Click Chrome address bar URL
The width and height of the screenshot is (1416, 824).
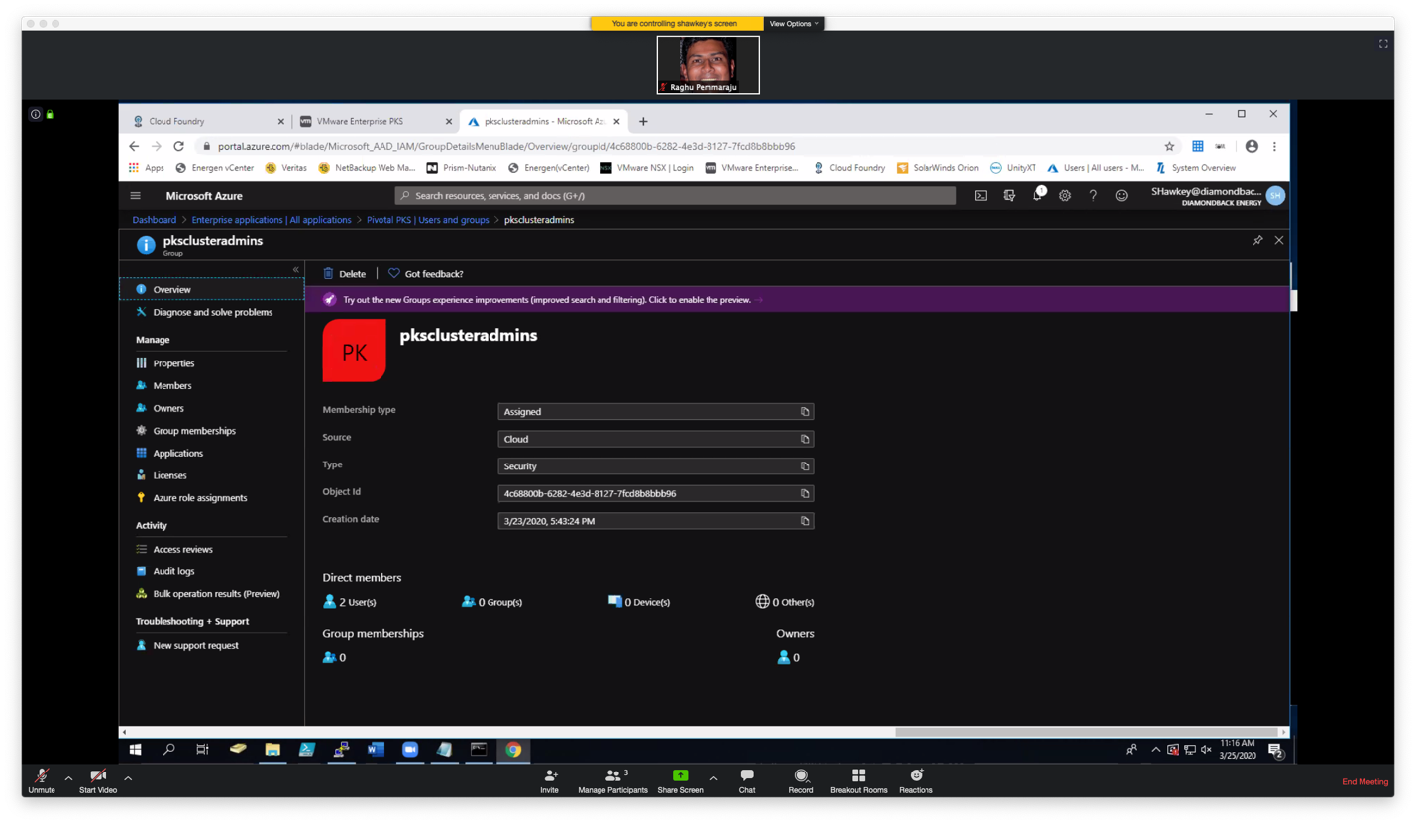click(505, 146)
